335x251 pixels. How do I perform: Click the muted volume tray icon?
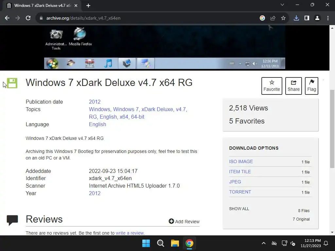coord(293,243)
